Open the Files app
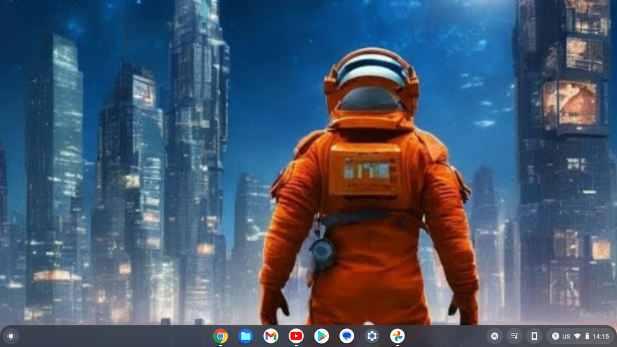This screenshot has width=617, height=347. coord(246,336)
